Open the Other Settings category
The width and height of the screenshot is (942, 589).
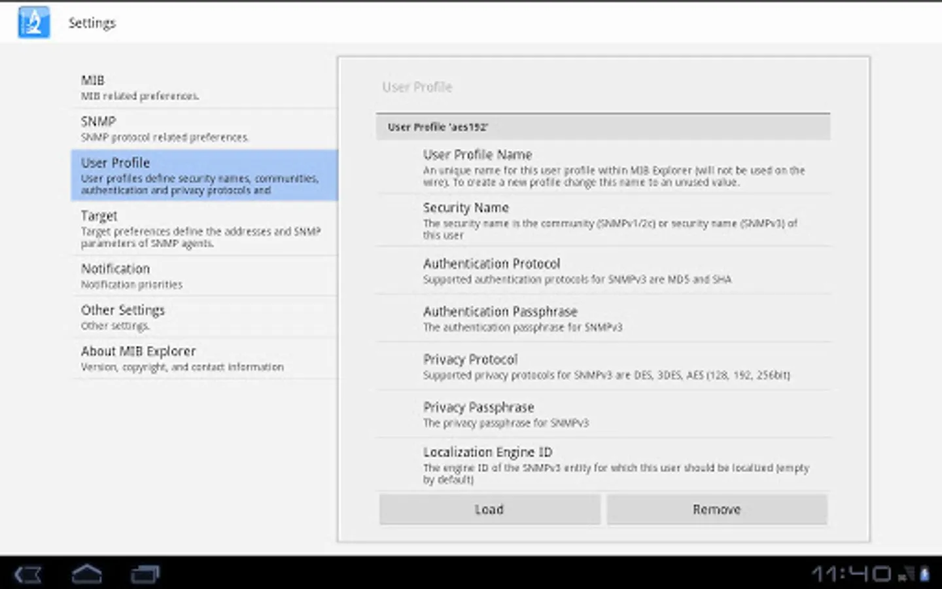coord(204,317)
